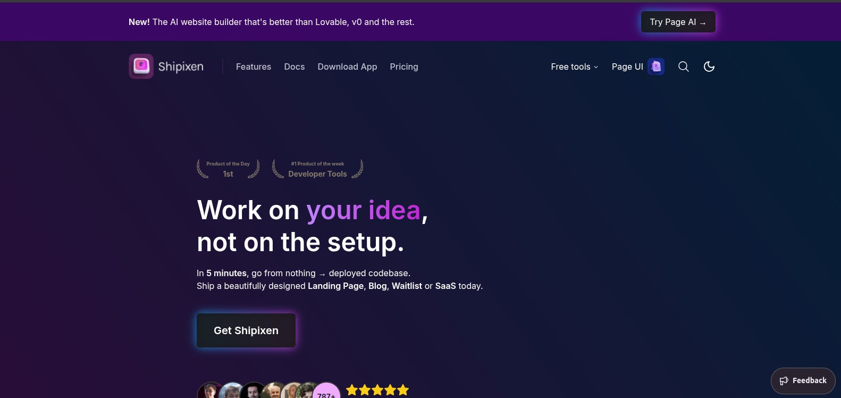The width and height of the screenshot is (841, 398).
Task: Click the five-star rating icons
Action: coord(377,391)
